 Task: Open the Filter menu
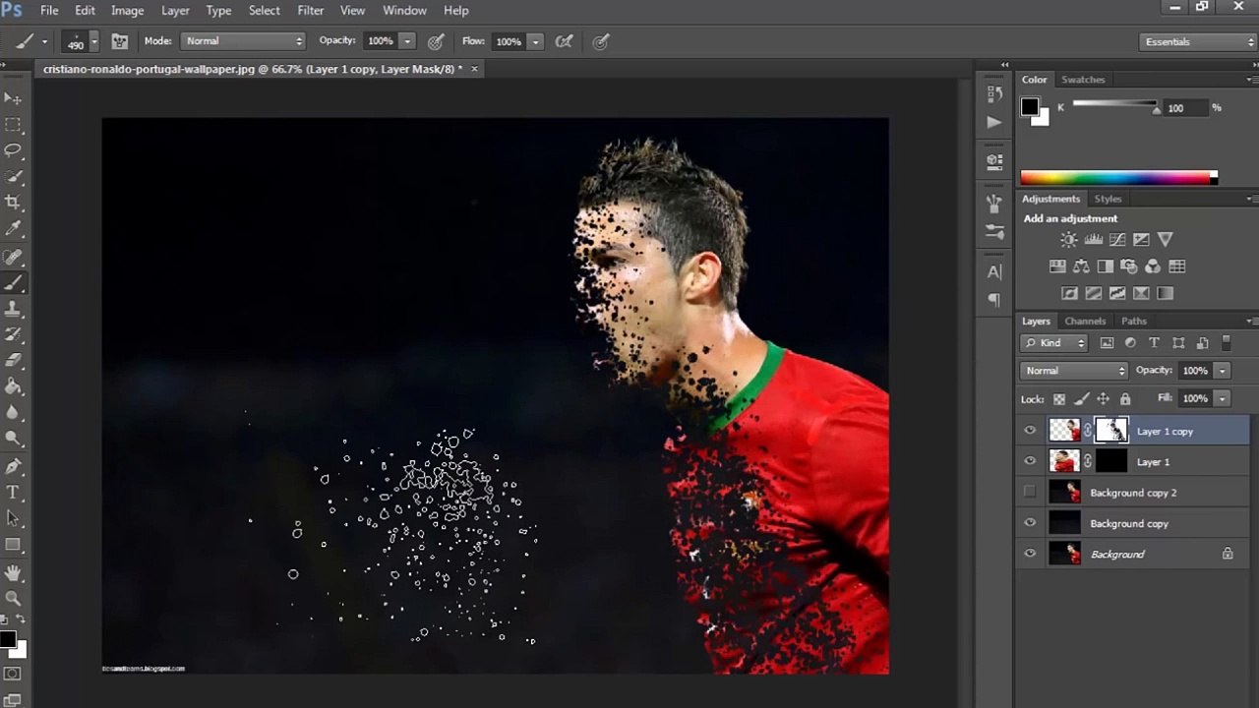tap(310, 10)
